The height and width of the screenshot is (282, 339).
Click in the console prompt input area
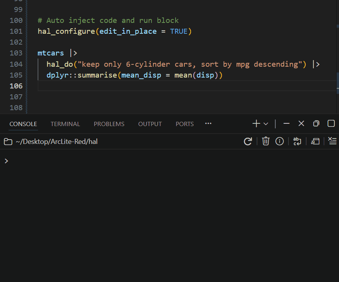point(173,161)
